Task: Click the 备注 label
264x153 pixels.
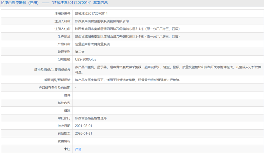Action: [67, 110]
